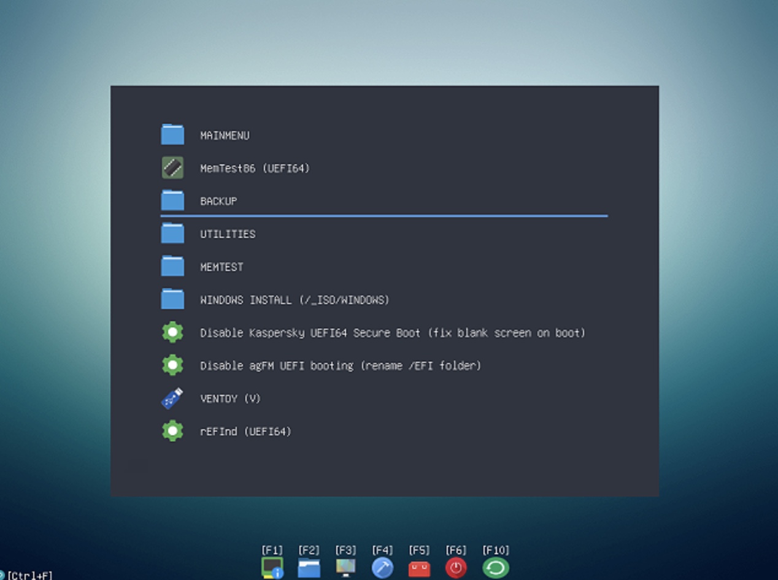This screenshot has height=580, width=778.
Task: Open the UTILITIES folder entry
Action: [384, 234]
